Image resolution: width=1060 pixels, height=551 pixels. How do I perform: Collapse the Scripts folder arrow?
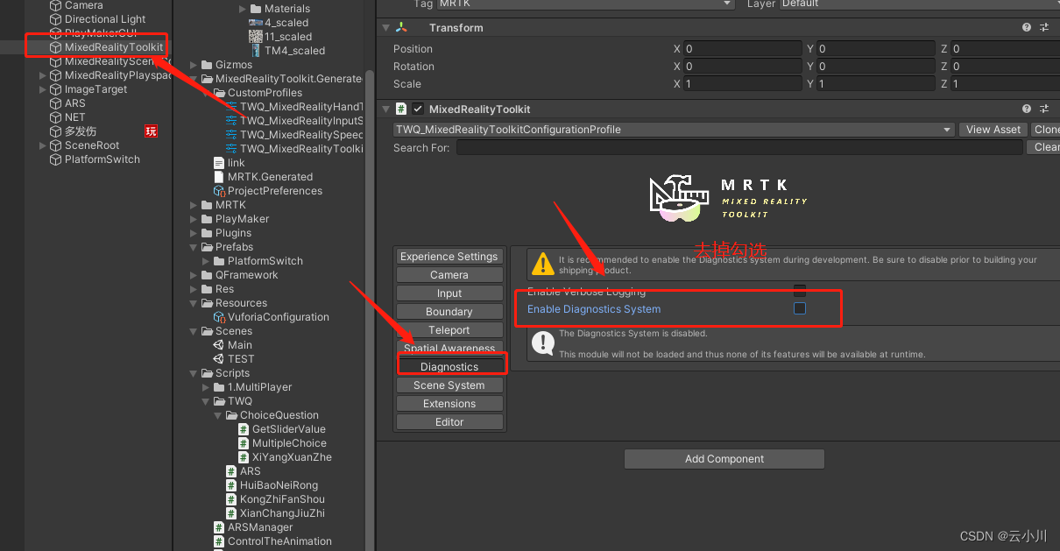[194, 373]
